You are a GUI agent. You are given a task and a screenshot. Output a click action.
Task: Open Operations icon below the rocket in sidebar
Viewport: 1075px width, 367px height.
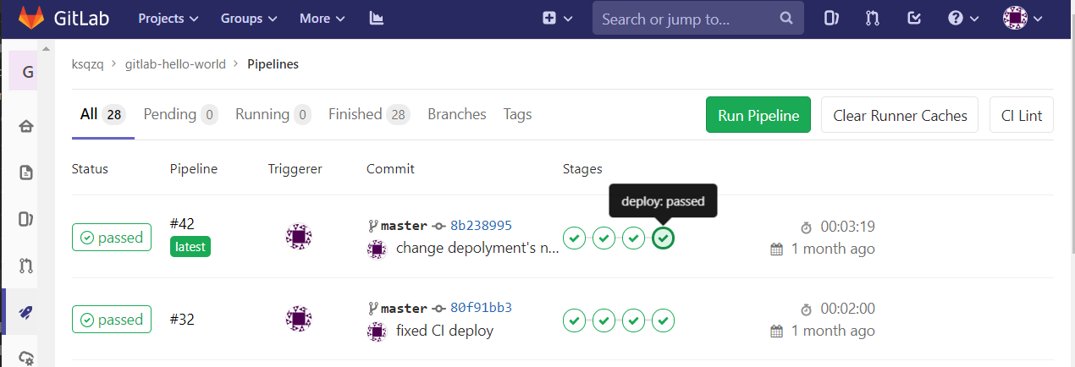pos(26,358)
